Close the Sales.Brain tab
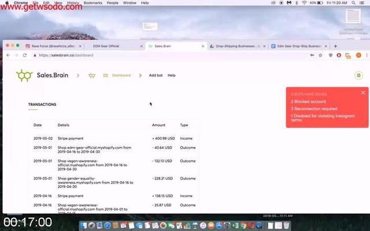This screenshot has width=370, height=231. click(203, 46)
